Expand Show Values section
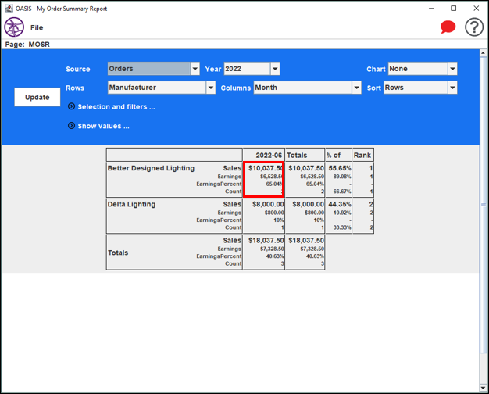 (98, 126)
